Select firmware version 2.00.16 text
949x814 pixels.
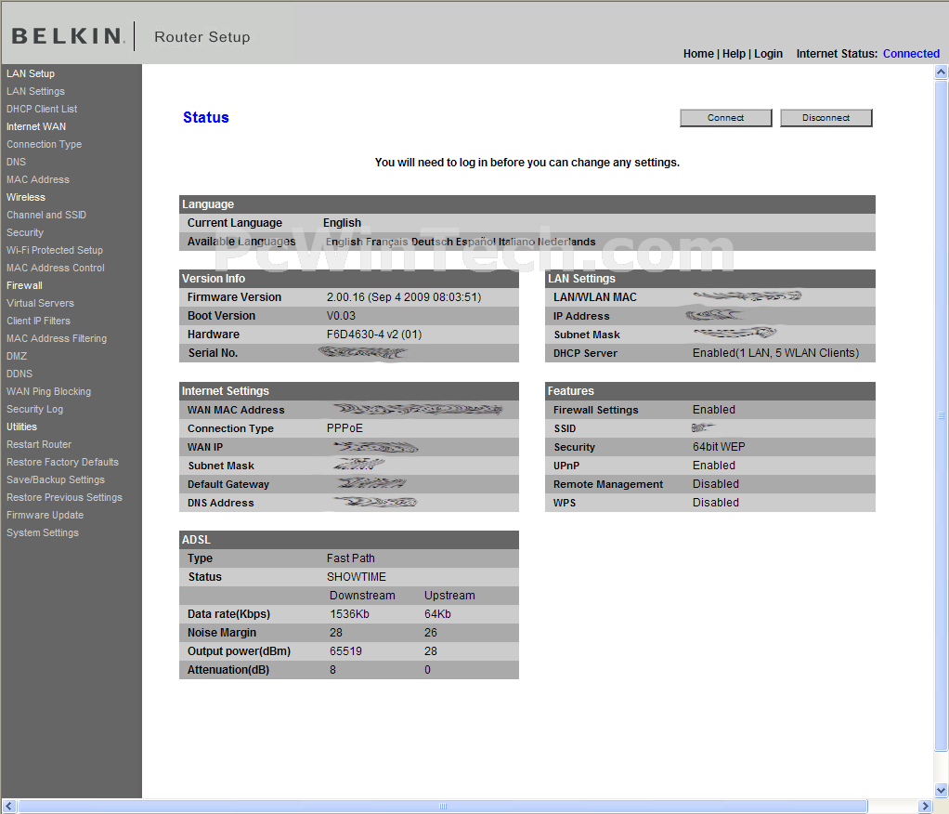tap(404, 297)
